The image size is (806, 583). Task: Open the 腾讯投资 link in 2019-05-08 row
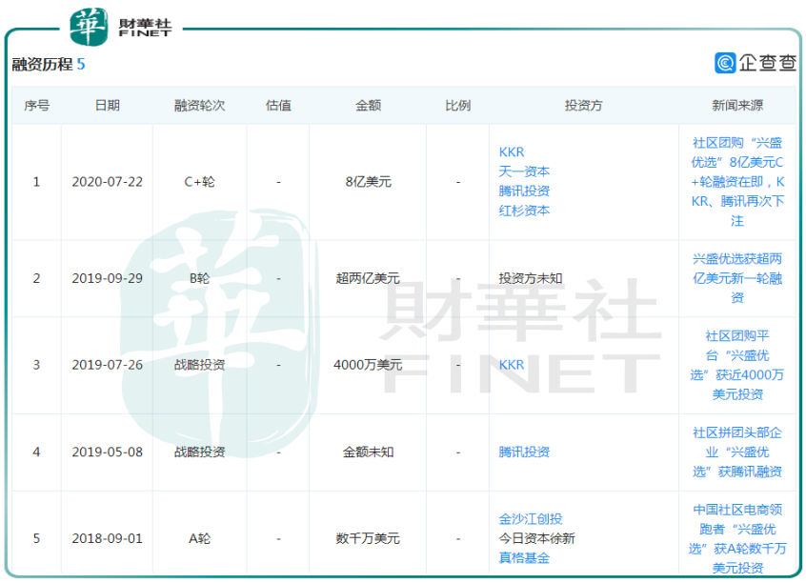click(x=524, y=452)
